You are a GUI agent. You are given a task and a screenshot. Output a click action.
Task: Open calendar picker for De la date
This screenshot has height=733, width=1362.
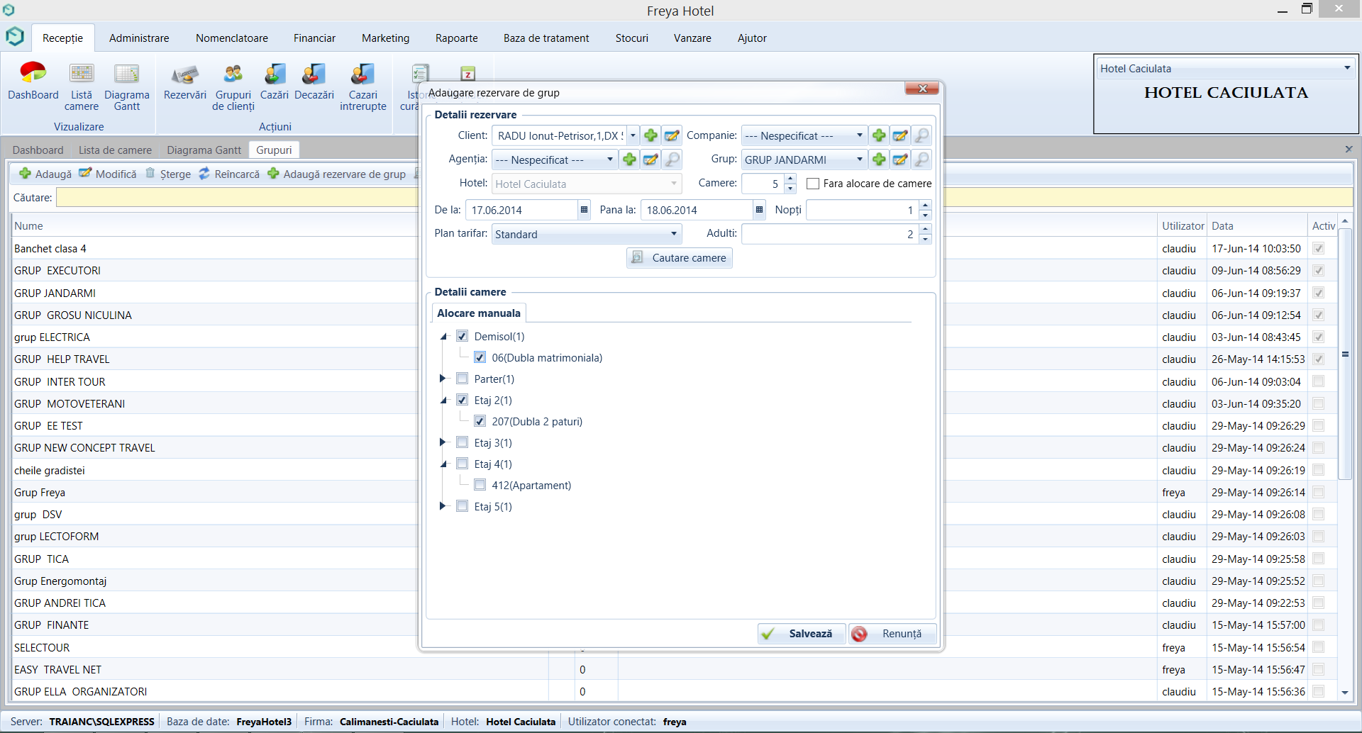point(584,210)
